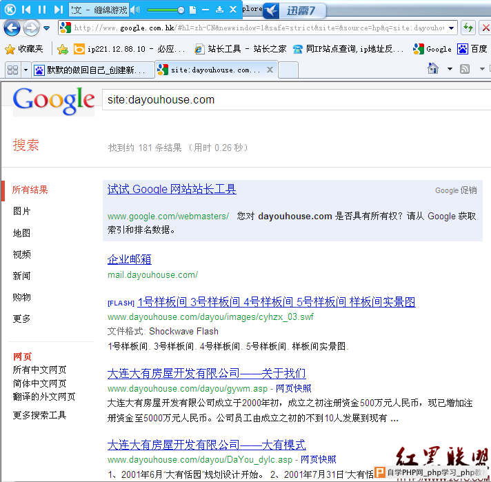Open the 收藏夹 favorites button
This screenshot has width=491, height=482.
[24, 49]
